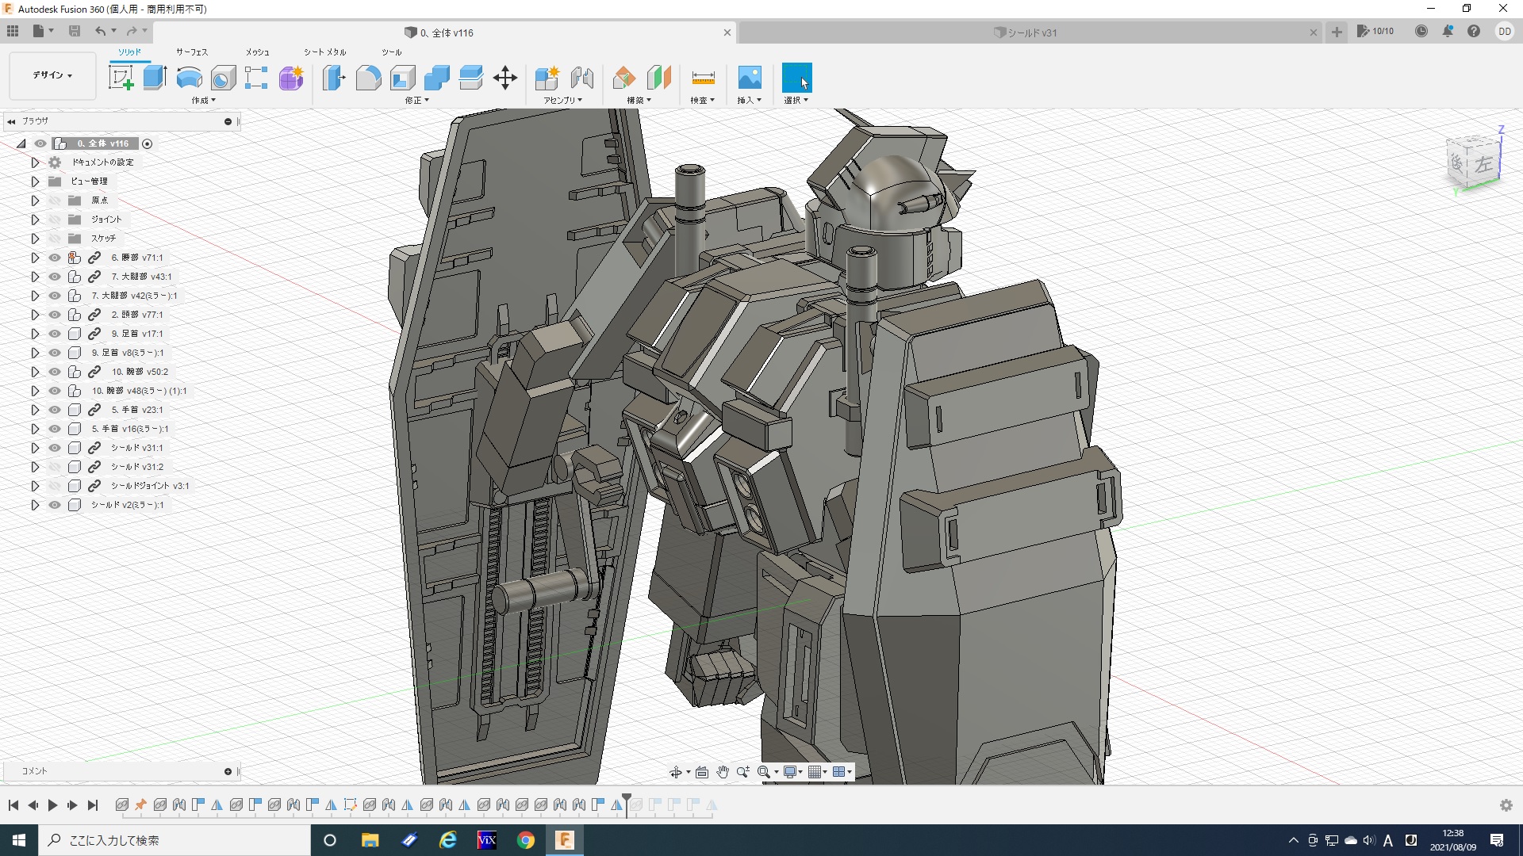1523x856 pixels.
Task: Toggle visibility of シールド v31:1
Action: click(55, 448)
